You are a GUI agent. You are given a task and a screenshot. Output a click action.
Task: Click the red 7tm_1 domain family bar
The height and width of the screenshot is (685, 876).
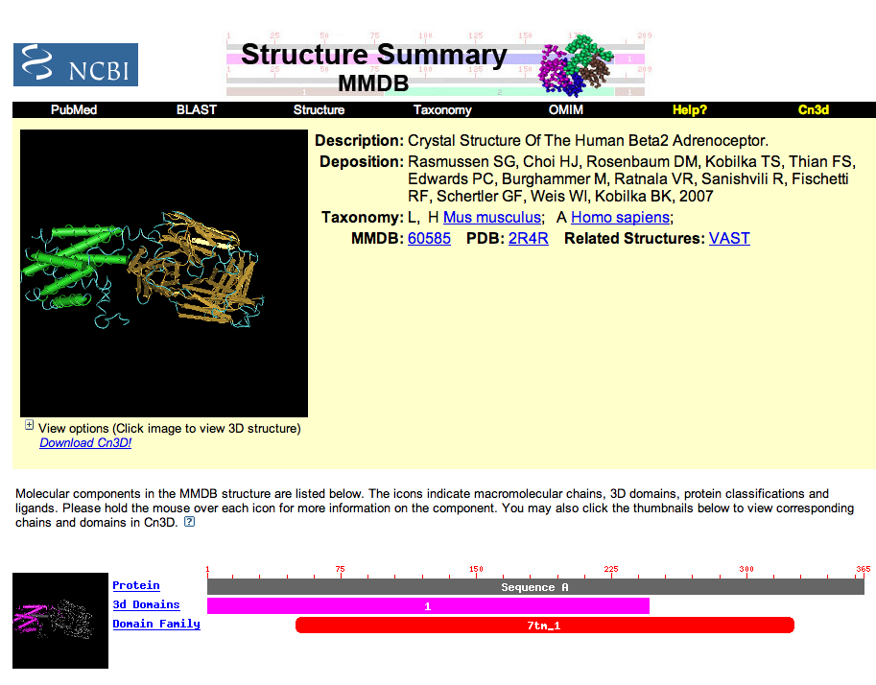pos(544,626)
